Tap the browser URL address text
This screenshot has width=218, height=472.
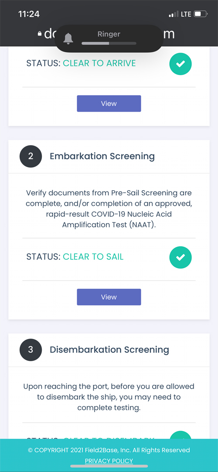[x=109, y=34]
